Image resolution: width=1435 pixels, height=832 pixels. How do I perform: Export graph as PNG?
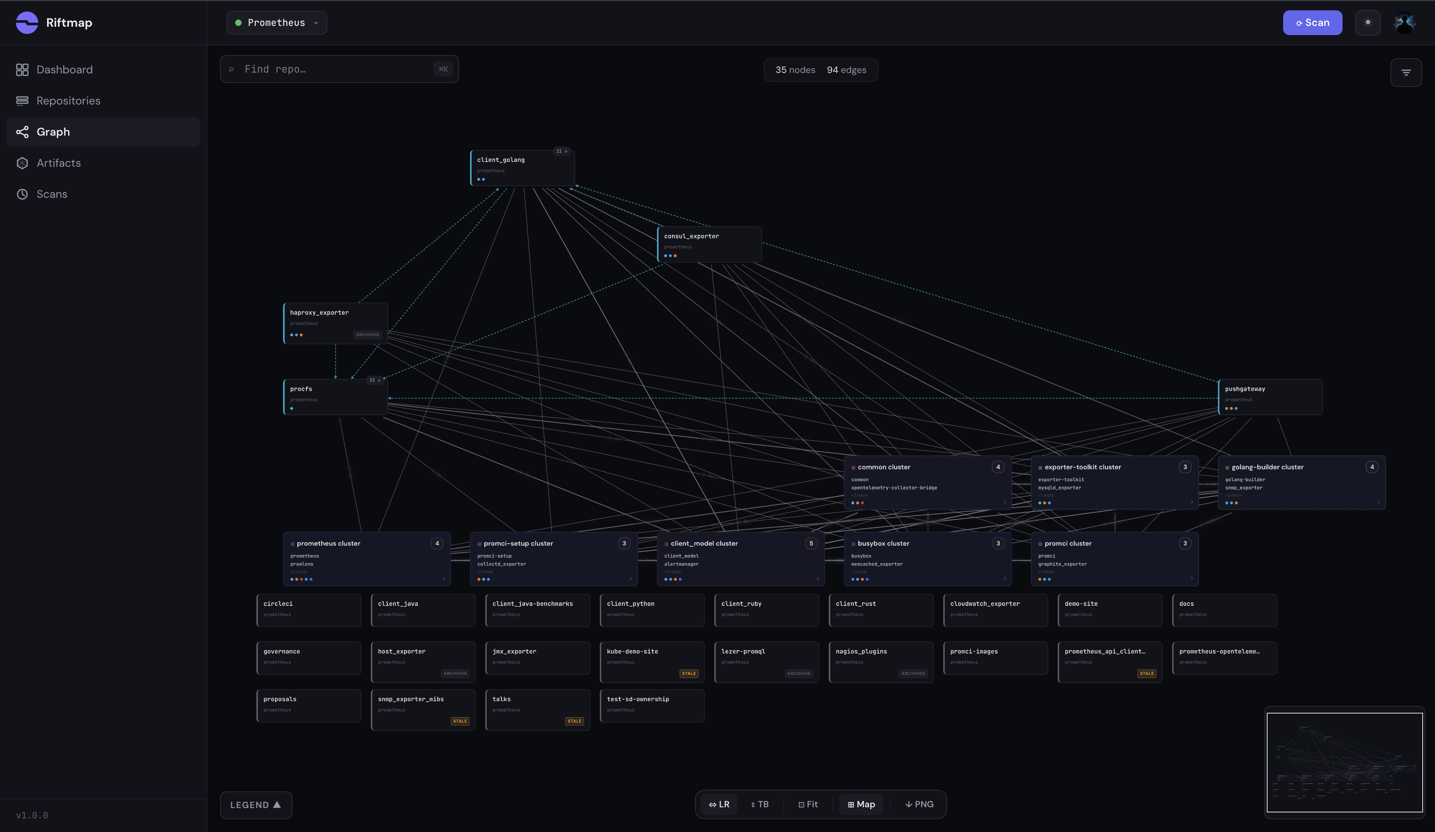[919, 804]
